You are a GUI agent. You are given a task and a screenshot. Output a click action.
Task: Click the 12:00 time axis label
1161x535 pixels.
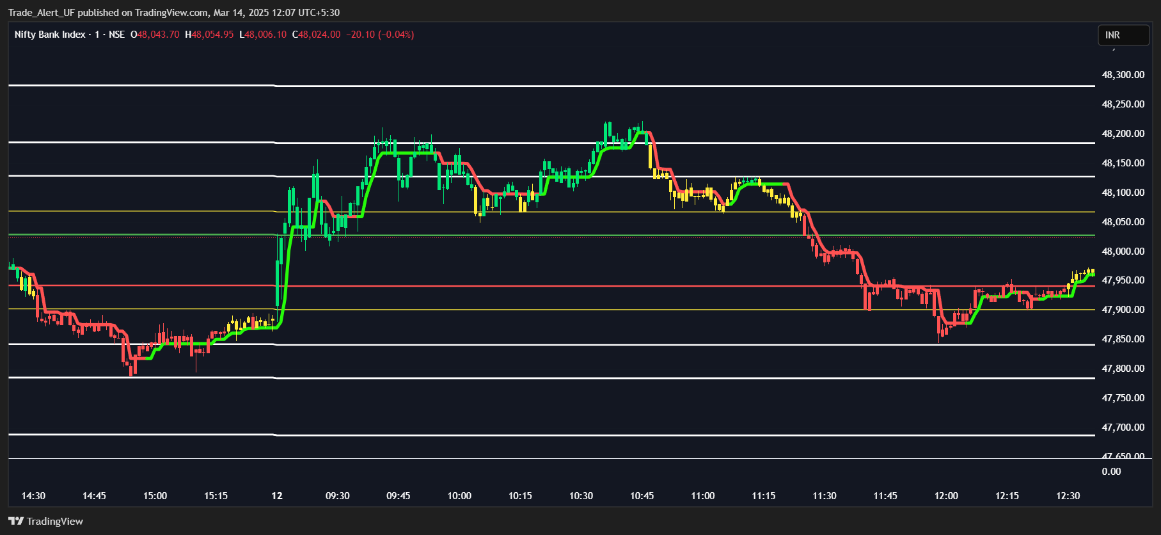[x=947, y=496]
